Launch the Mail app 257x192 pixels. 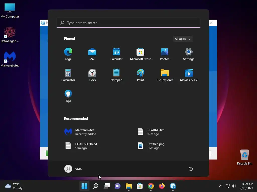(x=92, y=54)
